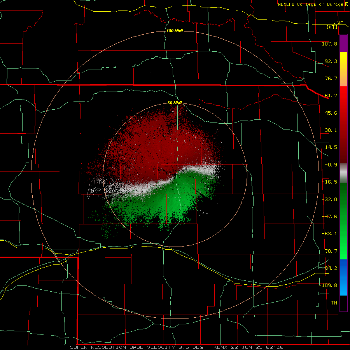Screen dimensions: 350x350
Task: Click the 92.3 legend value
Action: click(x=331, y=61)
